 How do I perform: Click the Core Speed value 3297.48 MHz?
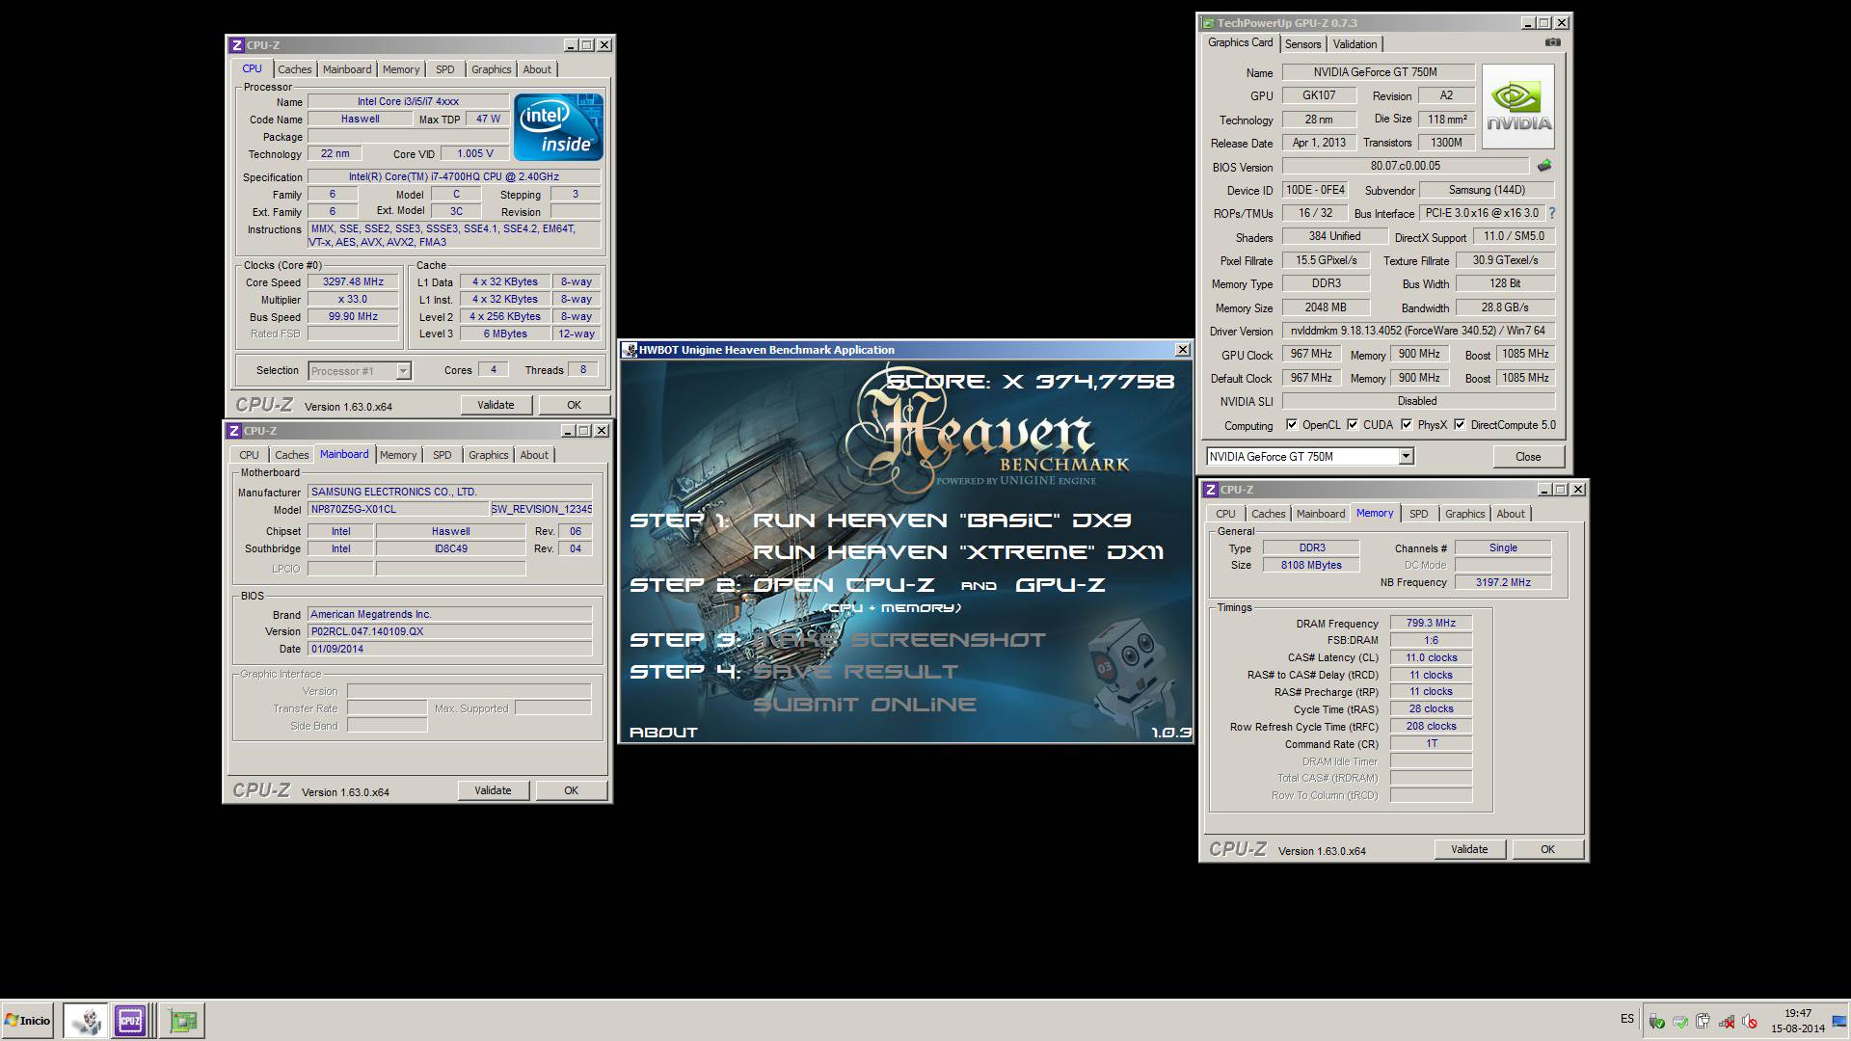pos(353,282)
